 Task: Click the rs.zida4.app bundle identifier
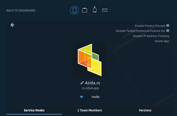(x=90, y=88)
